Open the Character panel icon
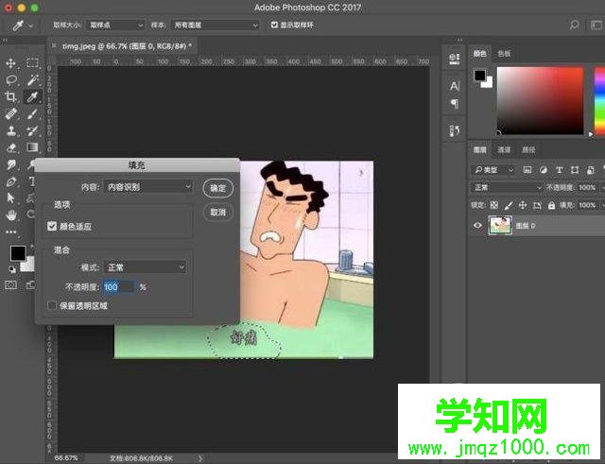The image size is (605, 464). (455, 86)
